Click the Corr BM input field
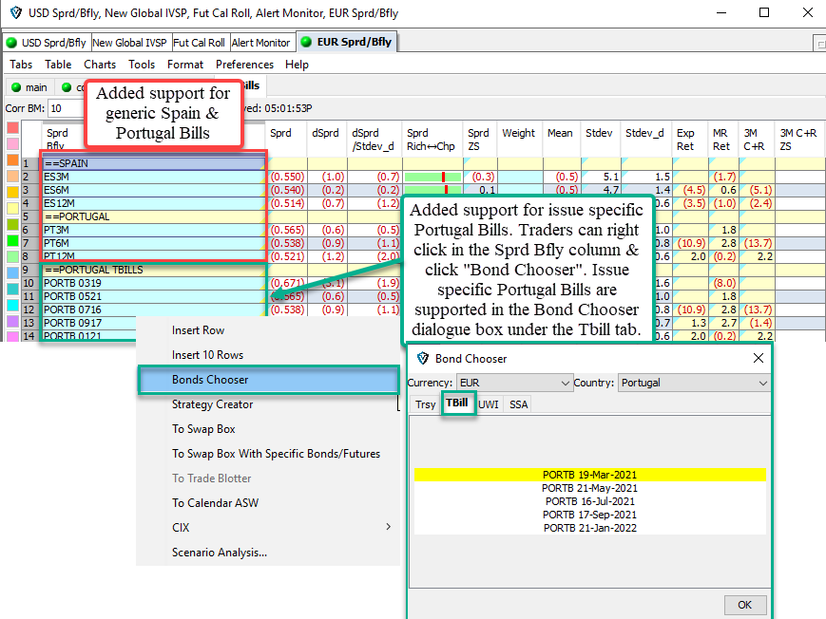 pyautogui.click(x=67, y=108)
